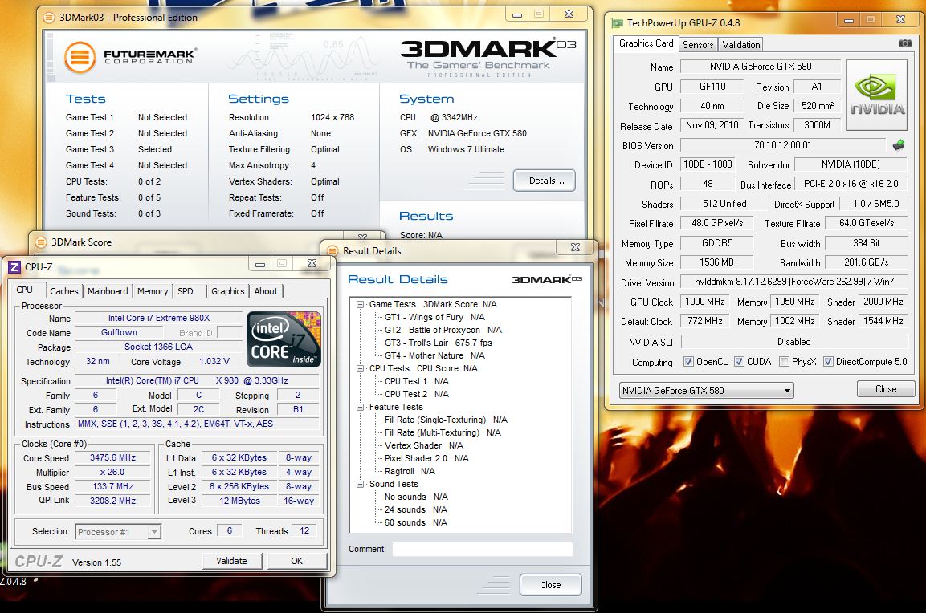
Task: Click the Validate button in CPU-Z
Action: (x=231, y=561)
